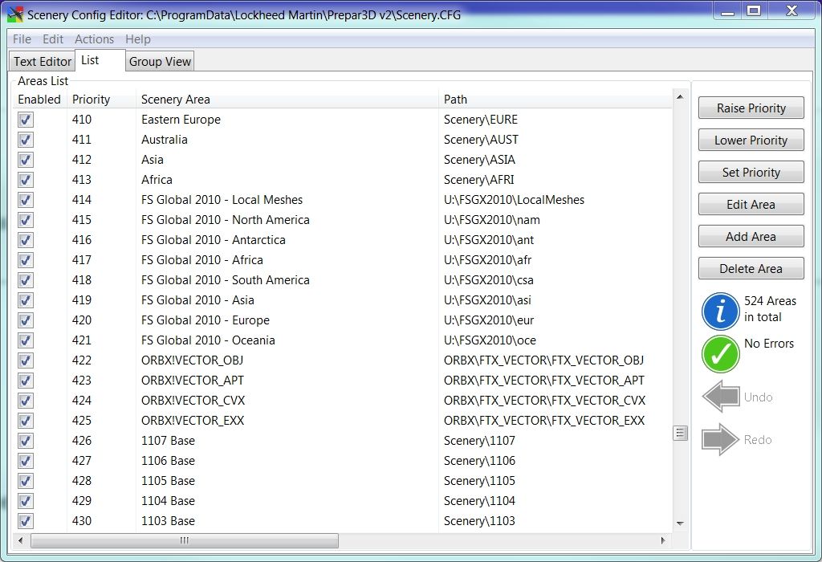The height and width of the screenshot is (562, 822).
Task: Uncheck the Eastern Europe enabled checkbox
Action: point(26,120)
